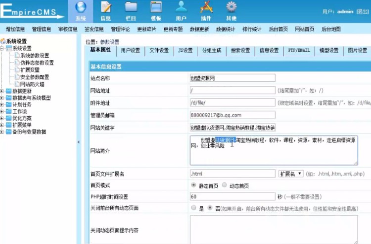Expand the 扩展菜单 tree node
Viewport: 371px width, 244px height.
(x=2, y=125)
